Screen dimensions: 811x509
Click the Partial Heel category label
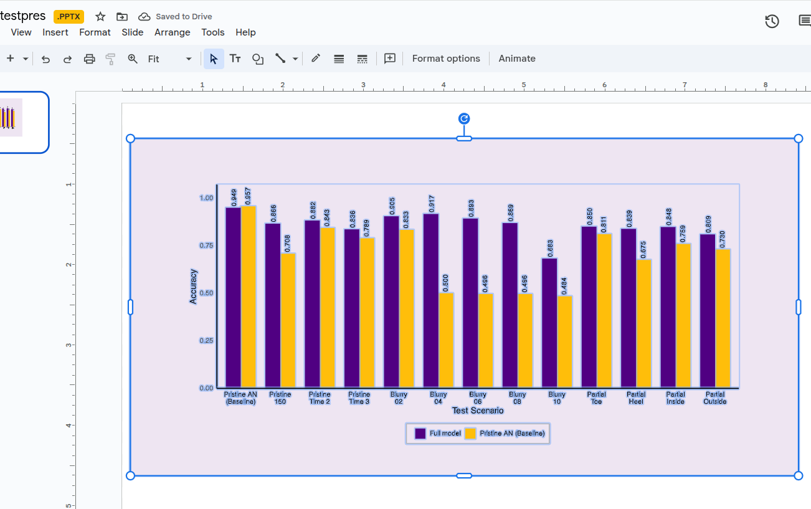point(636,398)
